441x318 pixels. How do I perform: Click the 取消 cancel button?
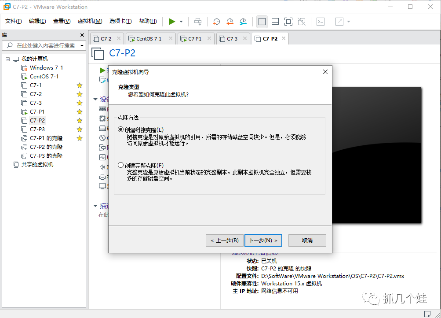(x=307, y=240)
